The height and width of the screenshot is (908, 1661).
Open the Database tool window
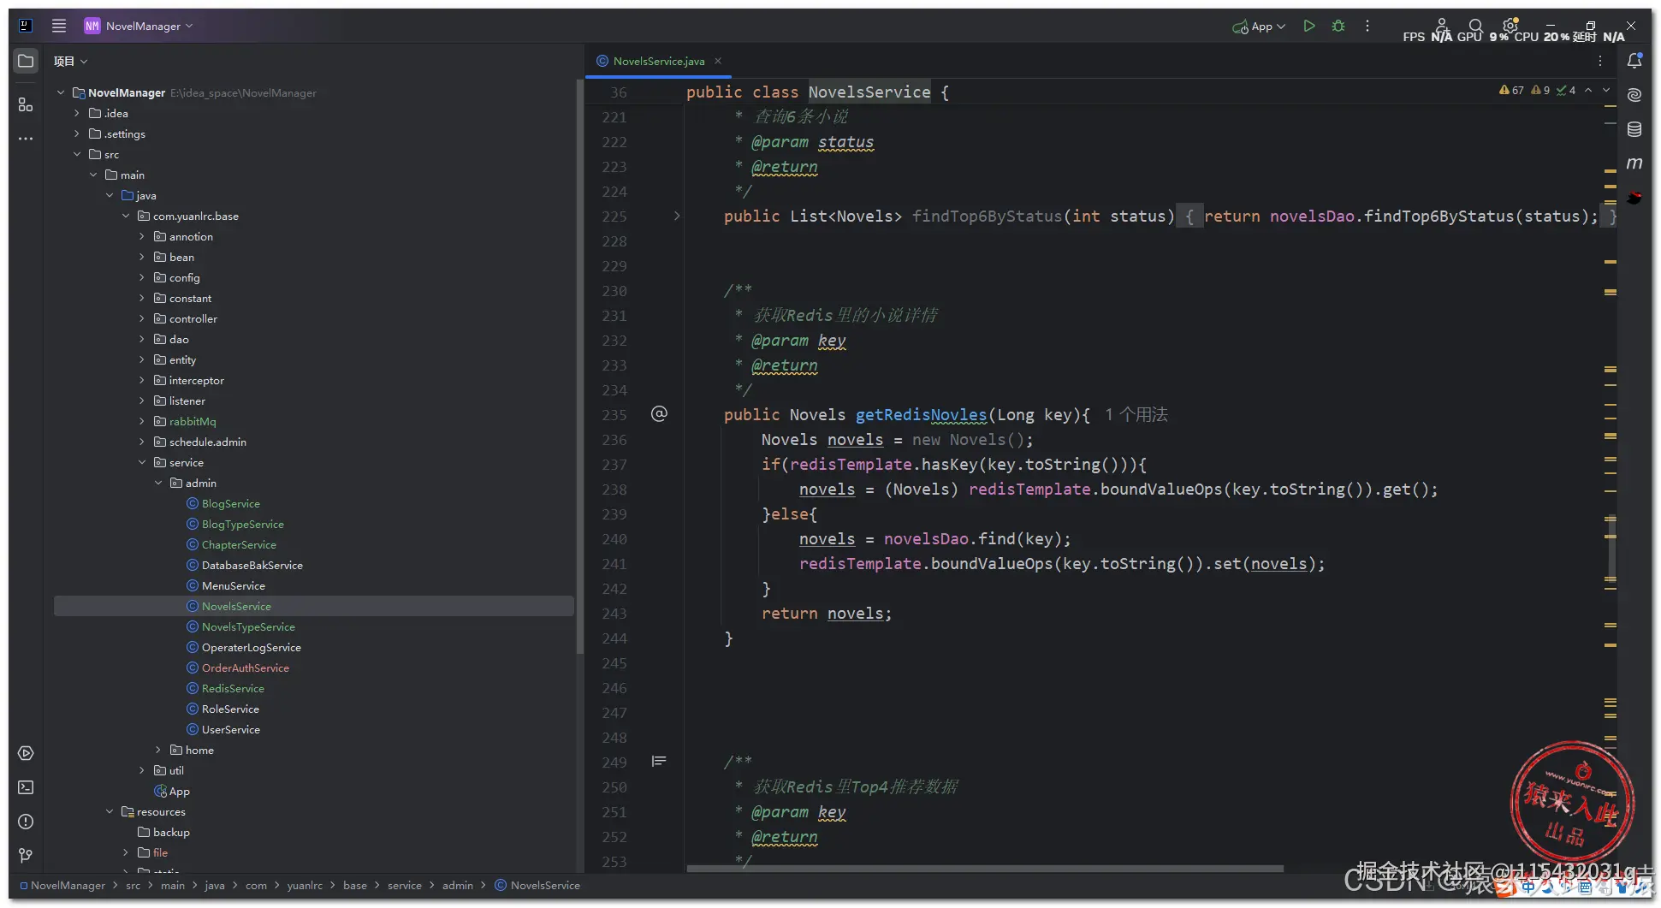coord(1634,129)
